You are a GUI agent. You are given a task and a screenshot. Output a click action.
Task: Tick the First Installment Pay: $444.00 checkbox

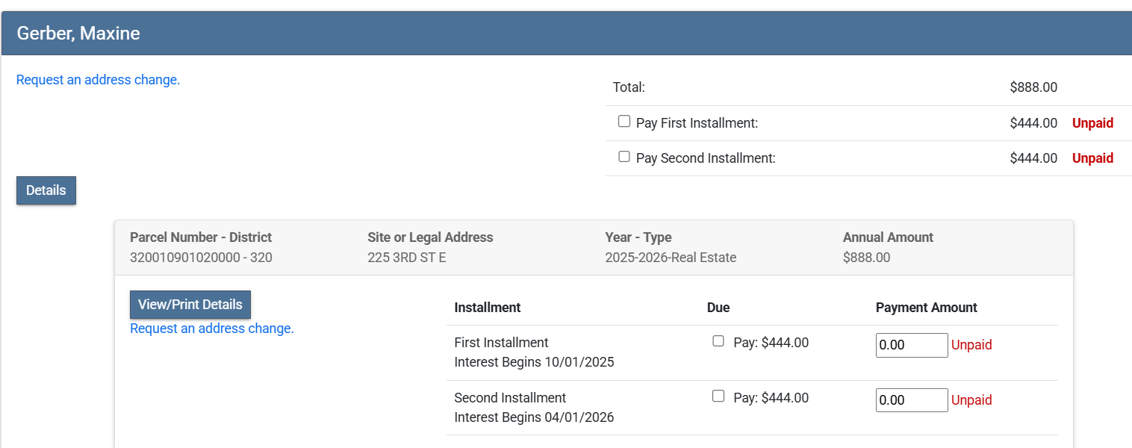point(718,341)
